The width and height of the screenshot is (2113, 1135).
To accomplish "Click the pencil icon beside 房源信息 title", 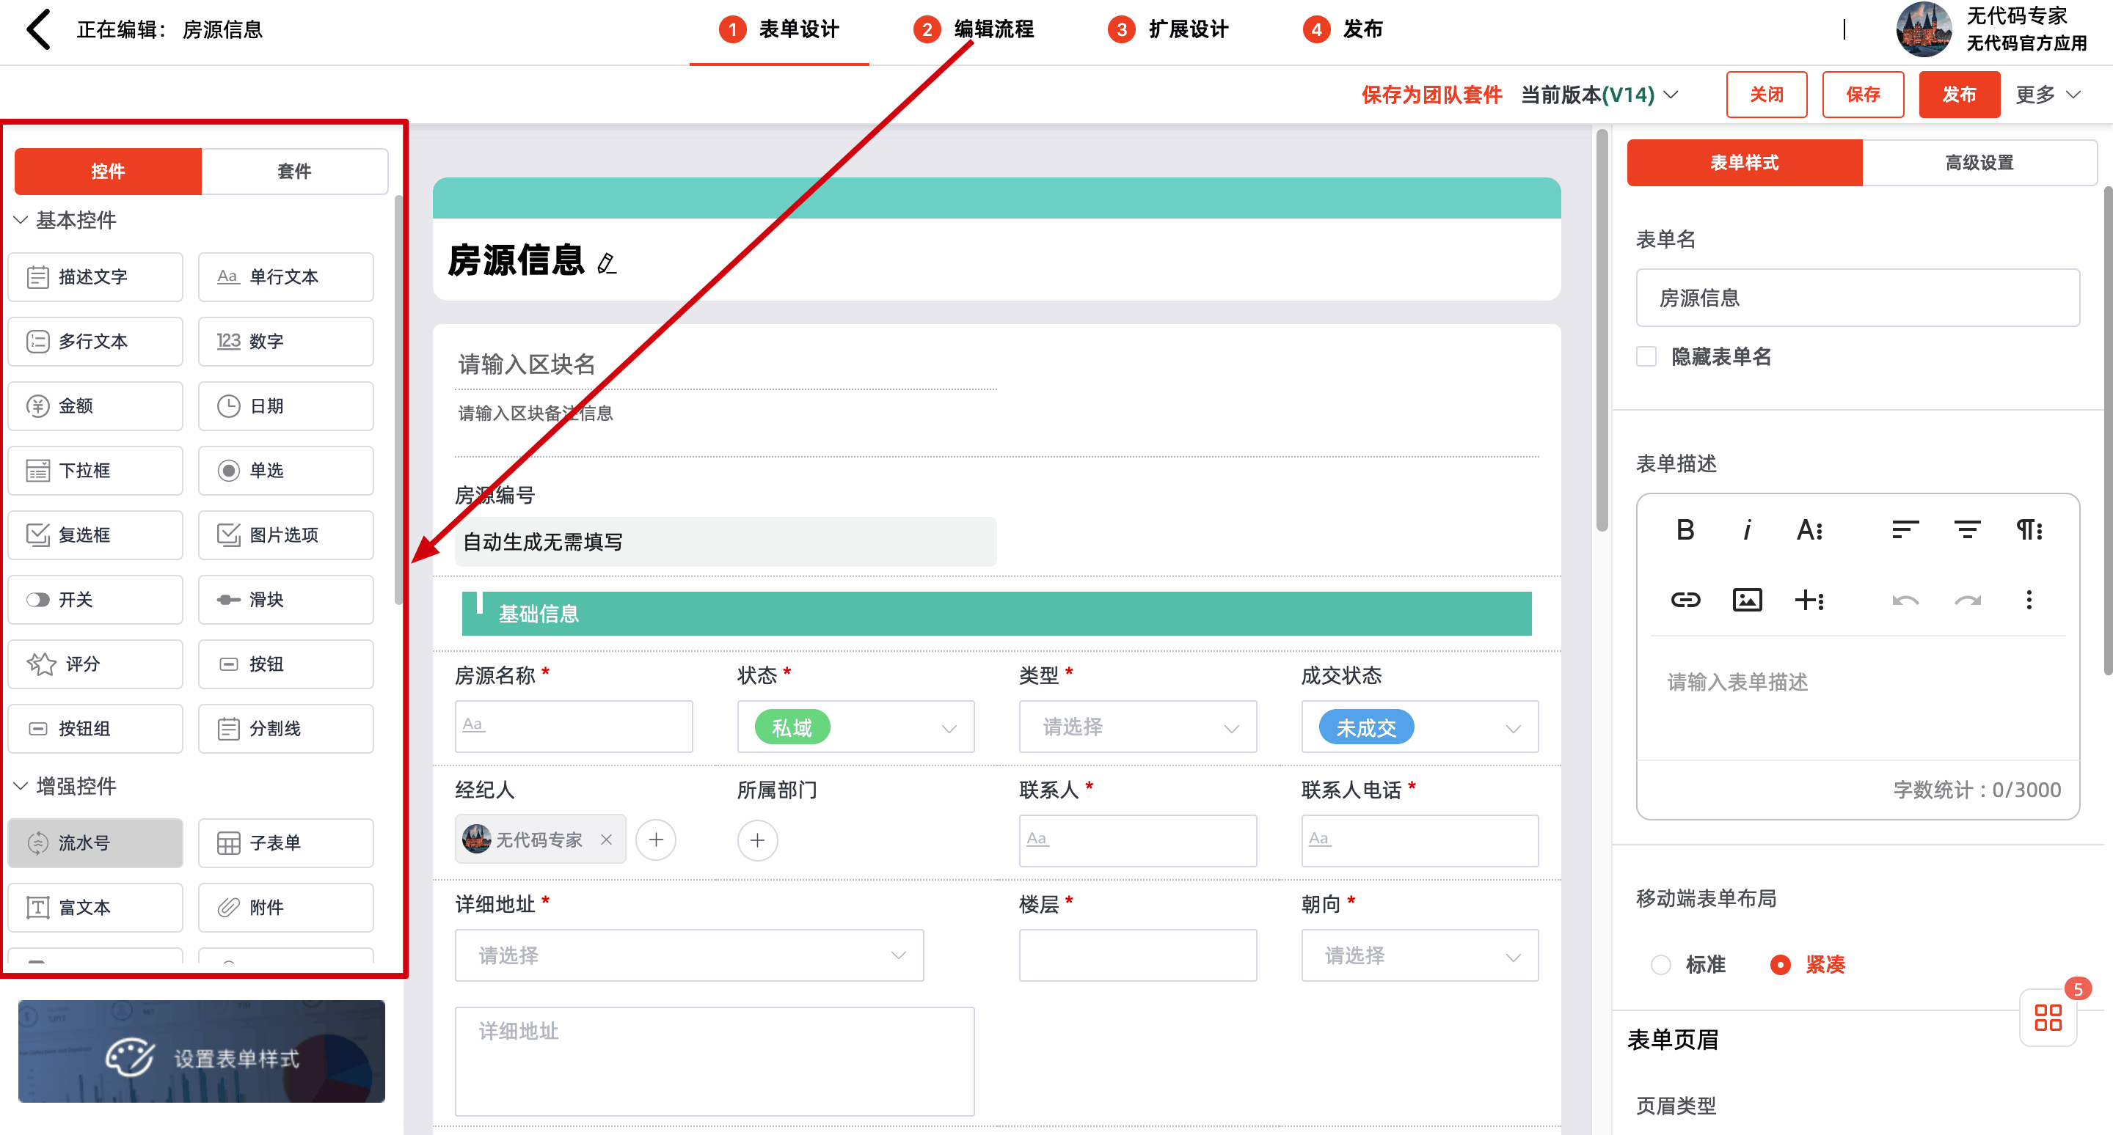I will point(606,264).
